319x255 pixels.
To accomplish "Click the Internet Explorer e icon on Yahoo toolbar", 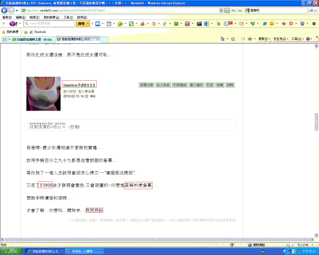I will (265, 24).
